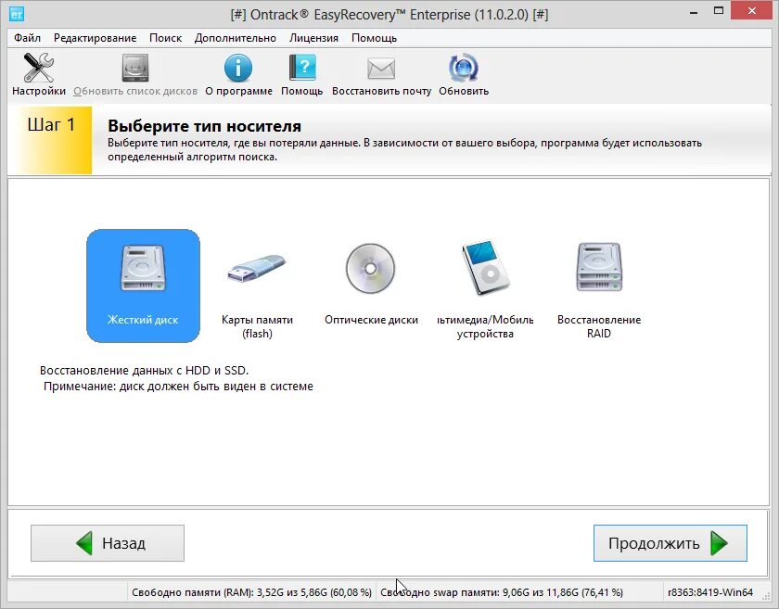Open the Помощь help book icon
779x609 pixels.
pyautogui.click(x=302, y=74)
